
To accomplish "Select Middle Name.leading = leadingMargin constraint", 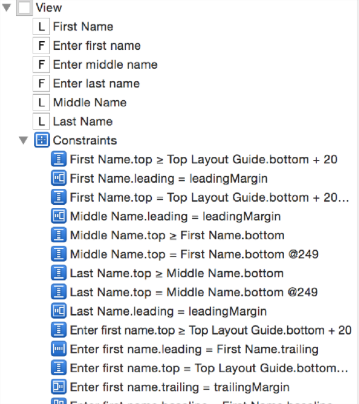I will (x=175, y=216).
